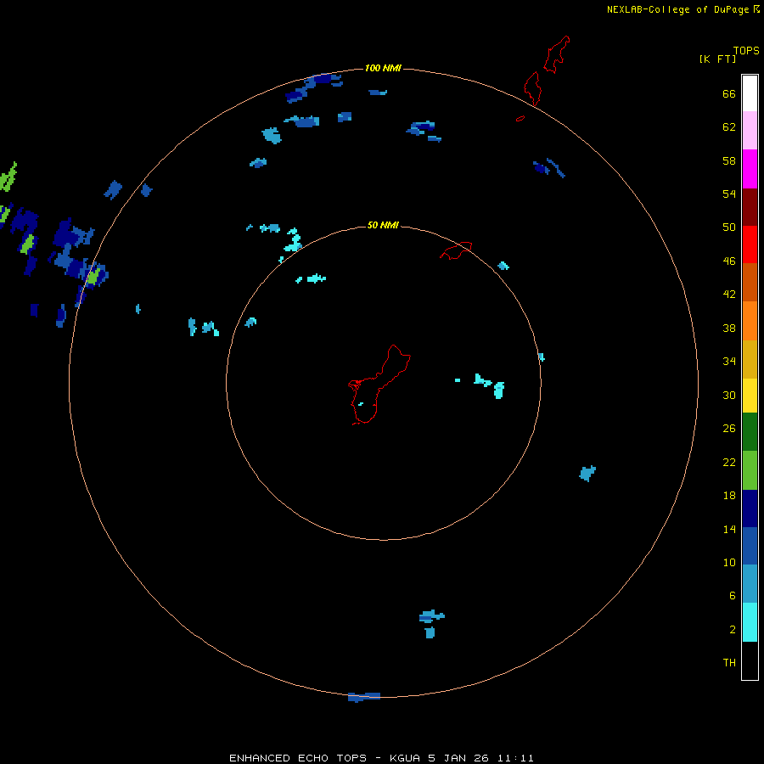Click the "42" legend value

click(729, 295)
